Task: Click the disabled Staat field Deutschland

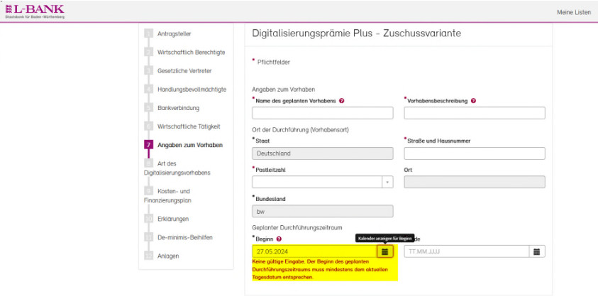Action: coord(323,153)
